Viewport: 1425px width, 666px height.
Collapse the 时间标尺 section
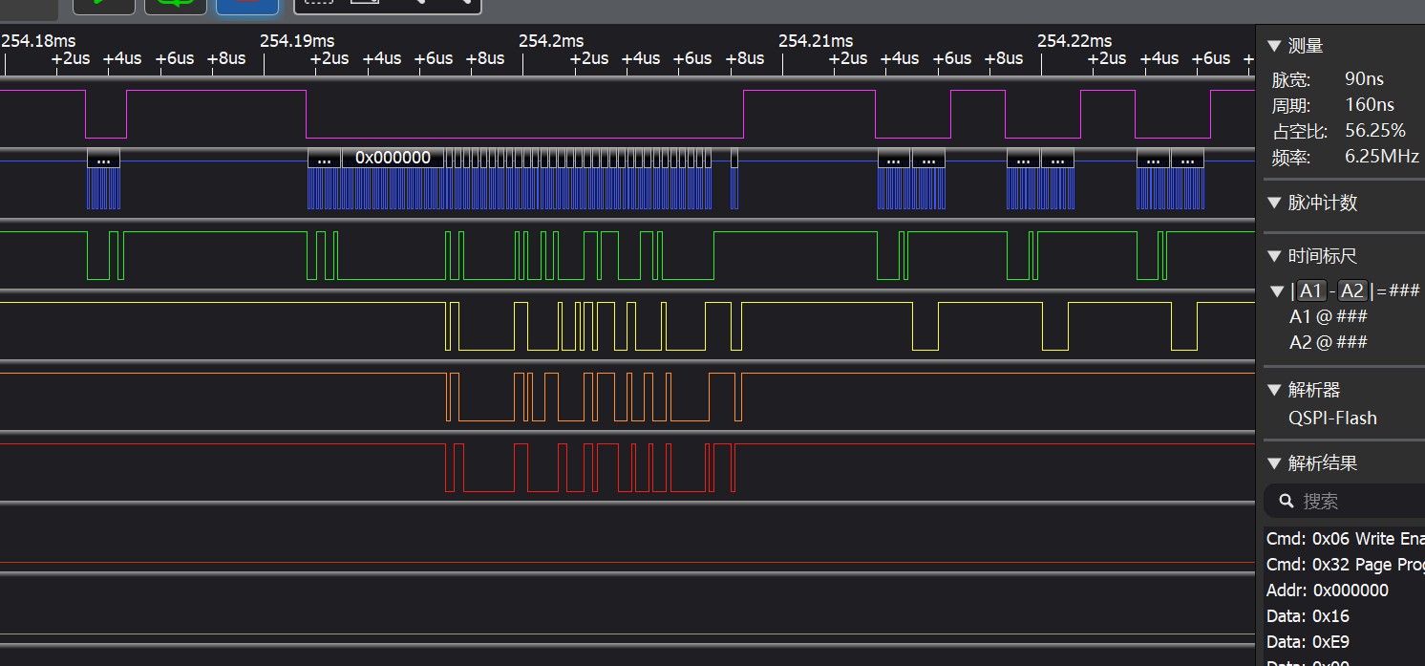coord(1273,256)
